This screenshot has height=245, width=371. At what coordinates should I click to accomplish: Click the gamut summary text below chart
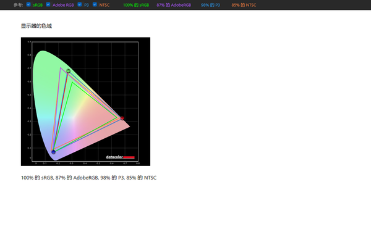pos(88,178)
